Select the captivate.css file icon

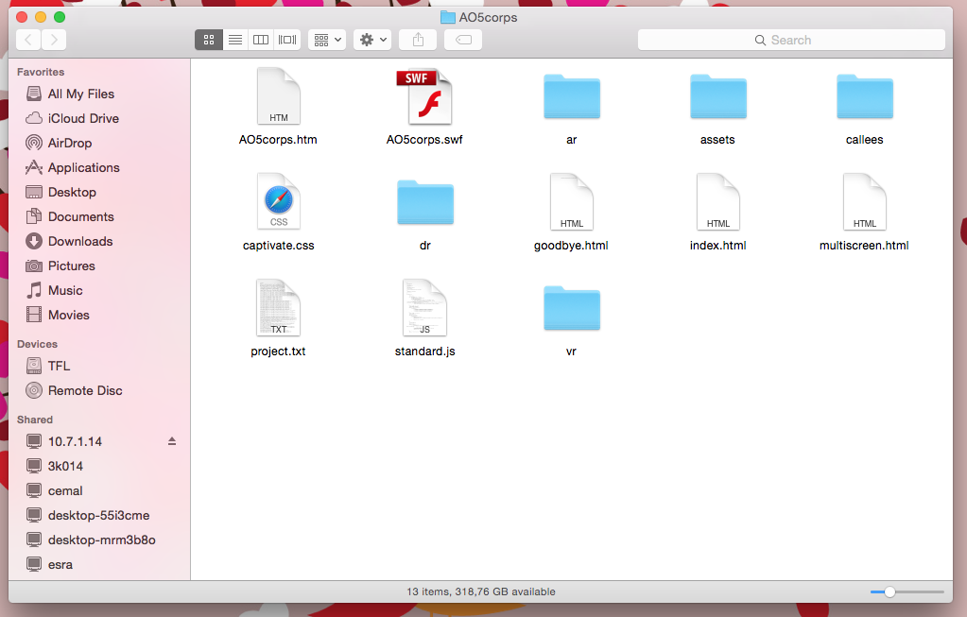pyautogui.click(x=278, y=201)
